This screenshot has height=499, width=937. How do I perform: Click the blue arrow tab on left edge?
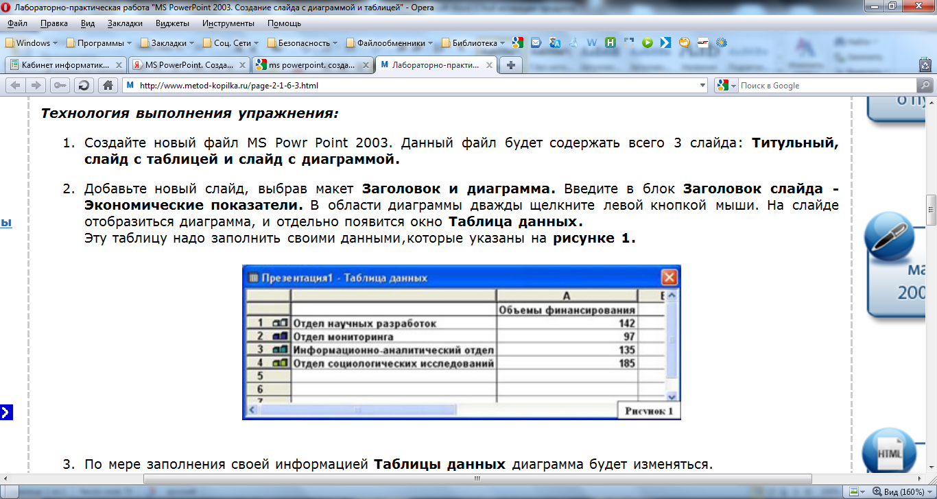(x=6, y=412)
